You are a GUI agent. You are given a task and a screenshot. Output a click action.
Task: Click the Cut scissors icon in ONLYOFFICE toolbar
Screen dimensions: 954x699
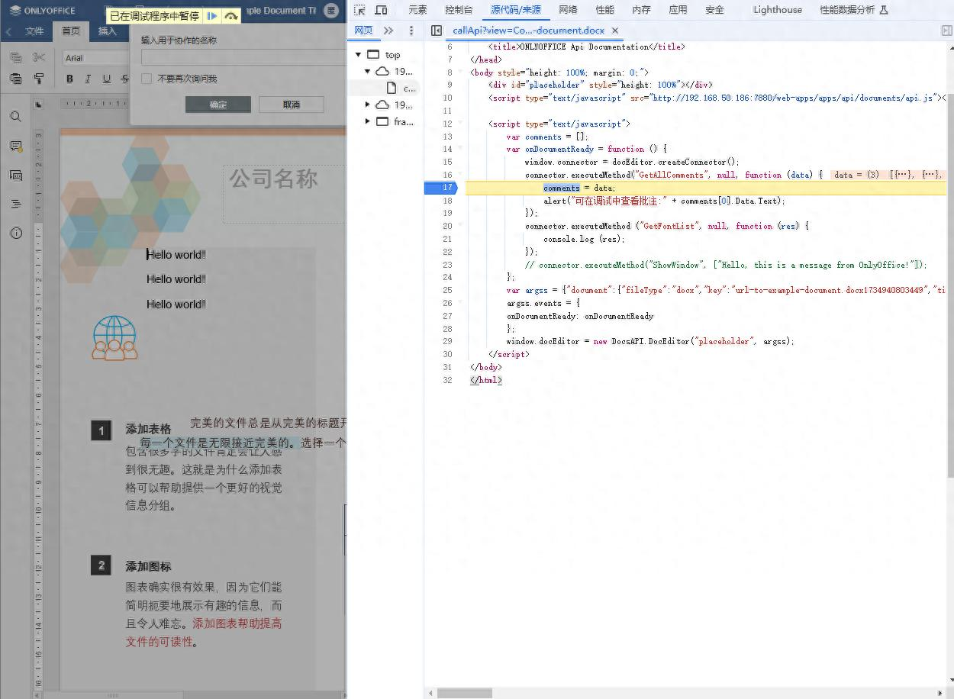point(40,58)
